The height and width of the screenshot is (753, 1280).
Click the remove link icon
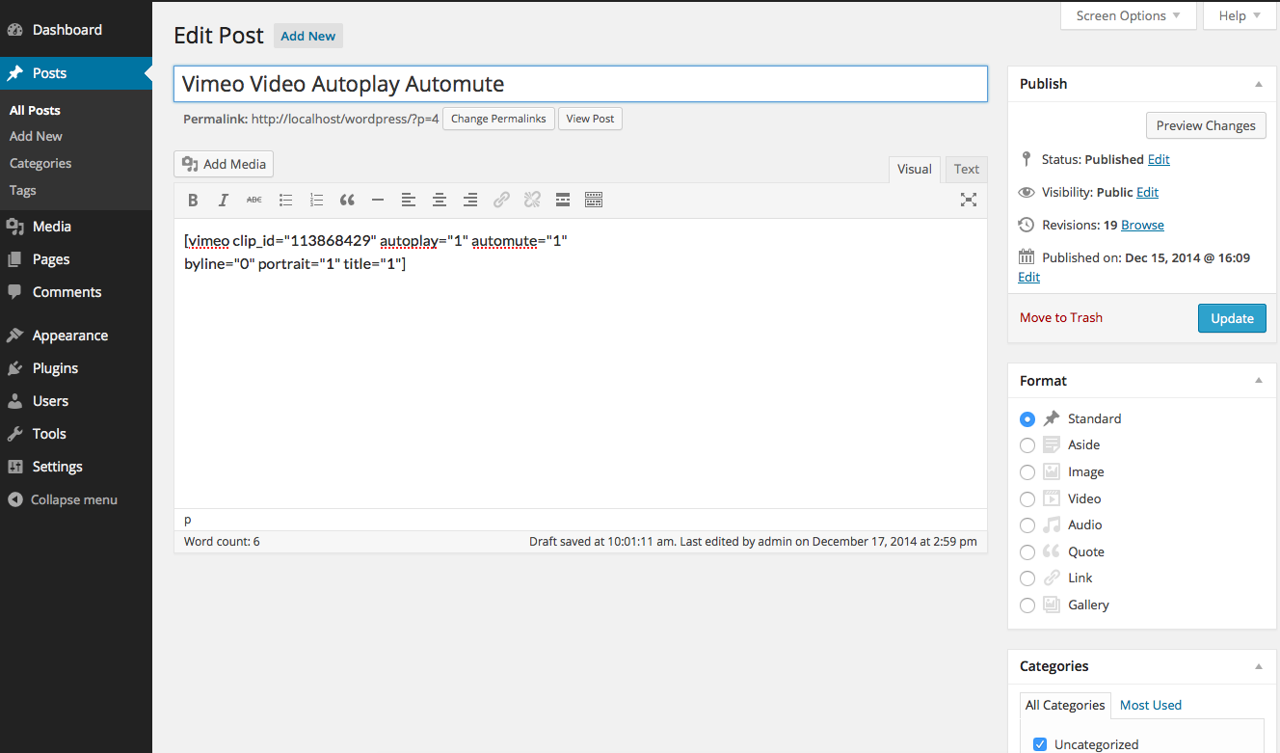532,200
